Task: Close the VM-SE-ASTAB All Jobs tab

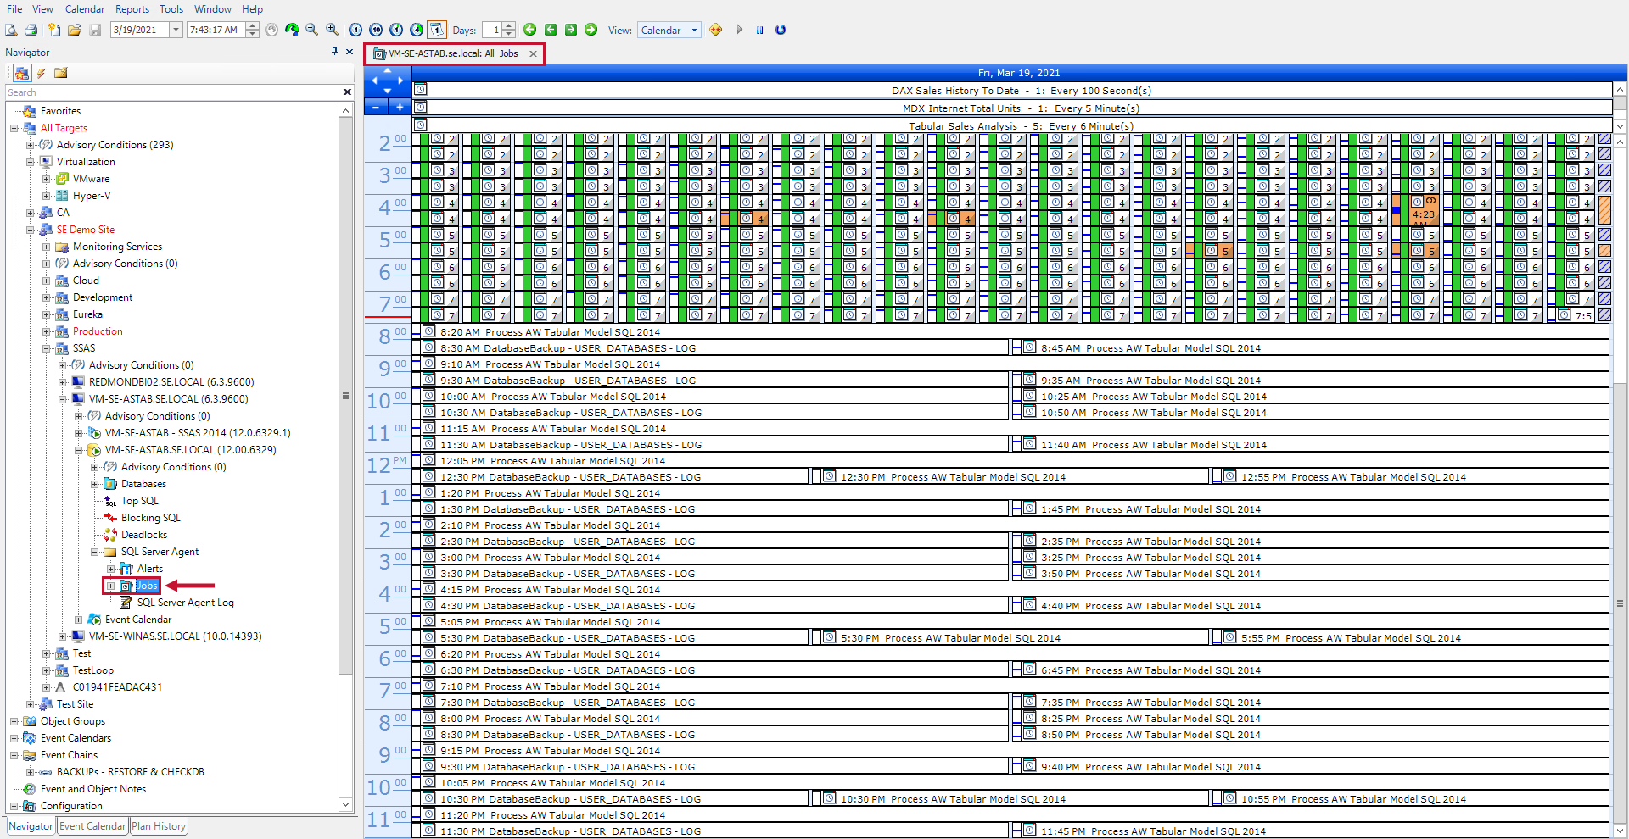Action: coord(533,53)
